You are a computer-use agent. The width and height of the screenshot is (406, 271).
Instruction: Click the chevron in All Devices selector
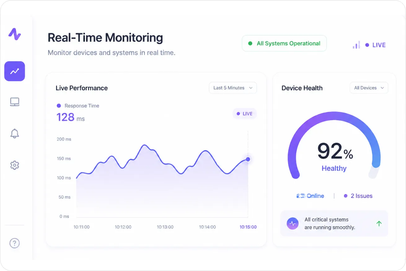pos(382,88)
